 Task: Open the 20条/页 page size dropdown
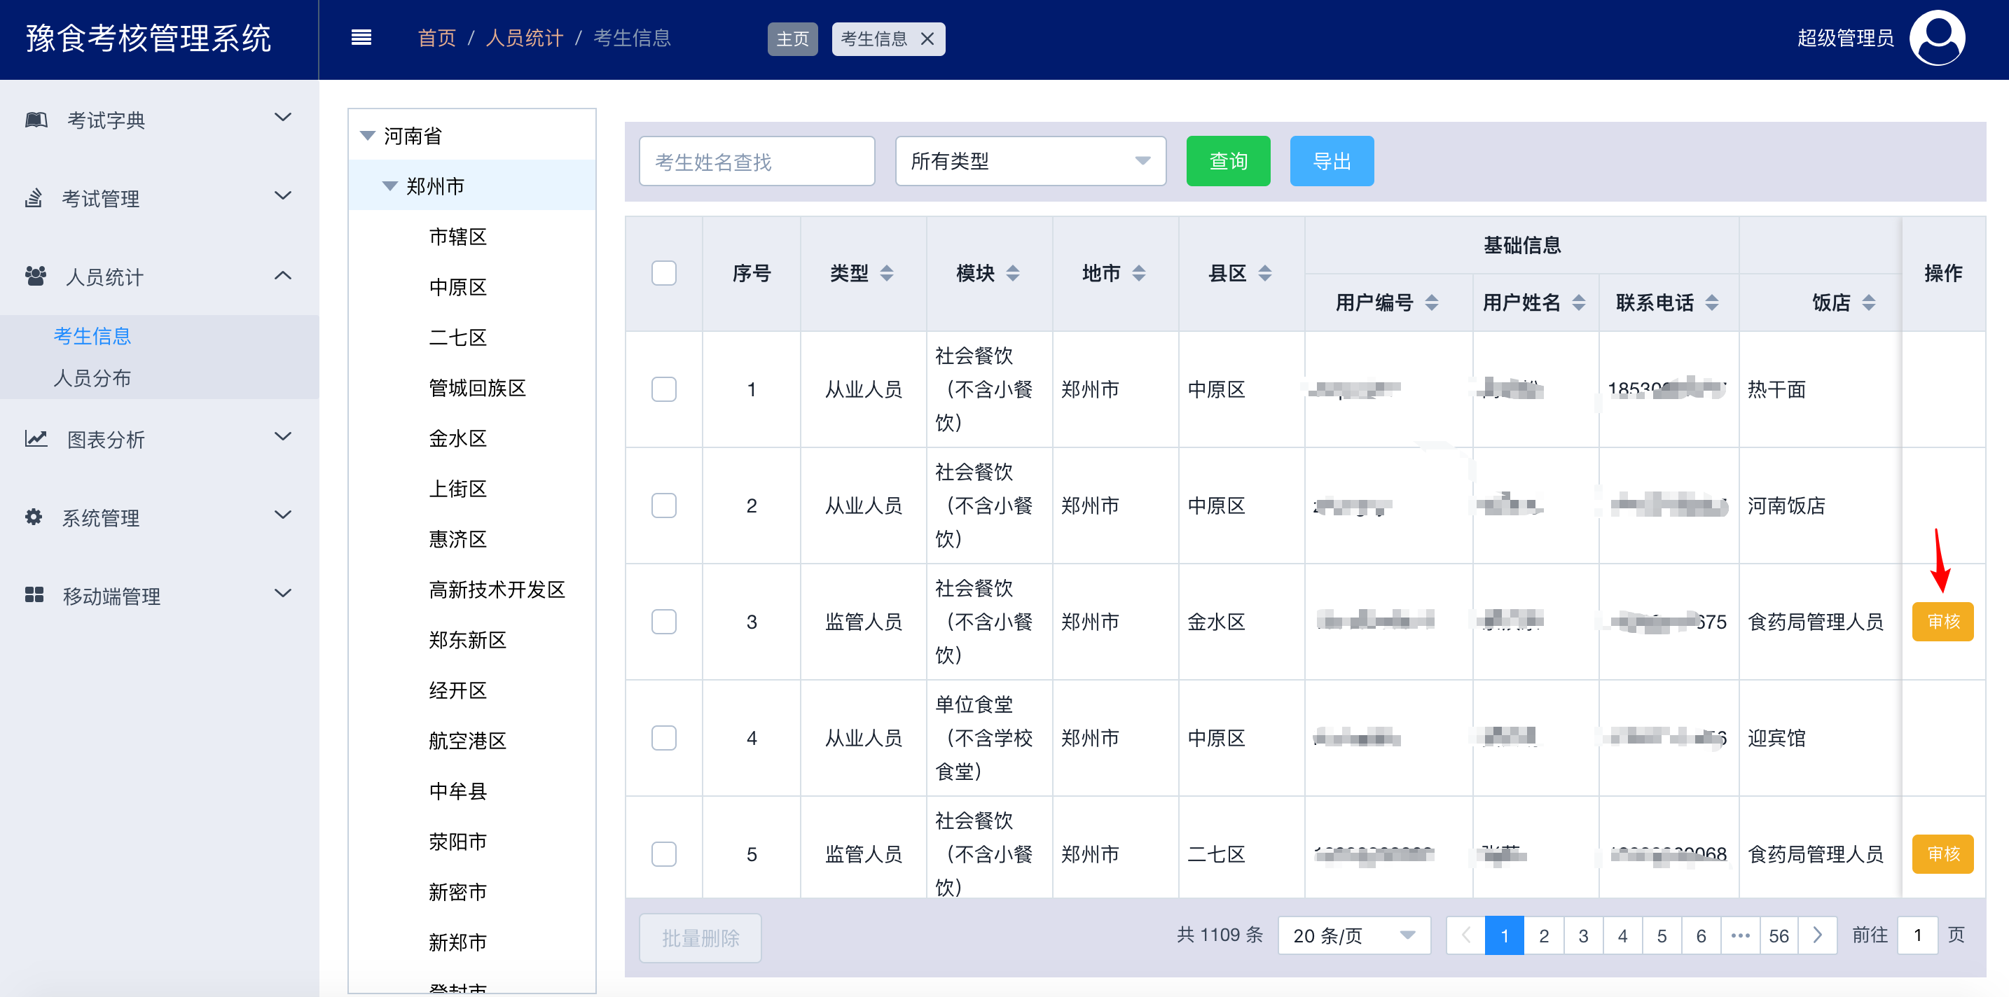pos(1354,935)
